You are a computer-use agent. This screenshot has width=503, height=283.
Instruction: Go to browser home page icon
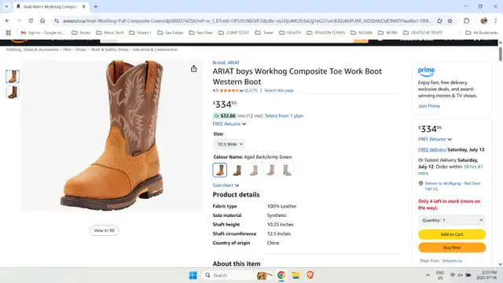tap(42, 20)
